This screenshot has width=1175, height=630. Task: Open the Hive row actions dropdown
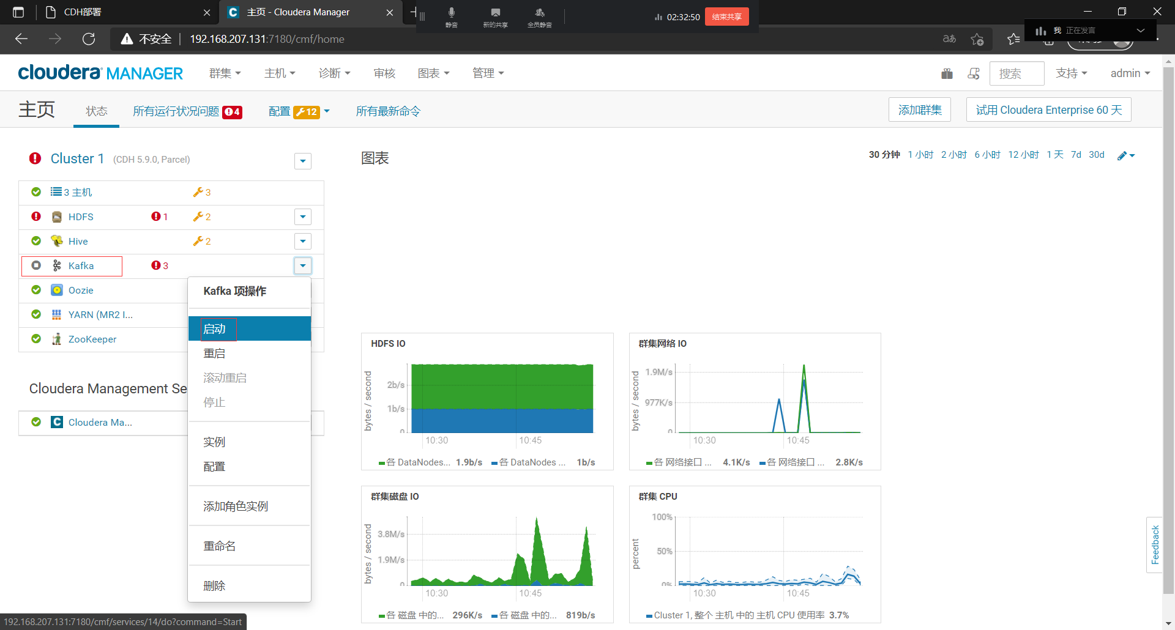click(303, 241)
